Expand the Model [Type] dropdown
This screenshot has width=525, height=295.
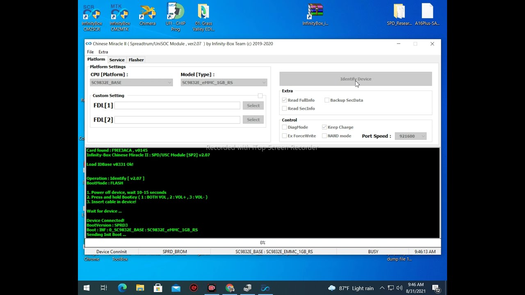pyautogui.click(x=224, y=82)
